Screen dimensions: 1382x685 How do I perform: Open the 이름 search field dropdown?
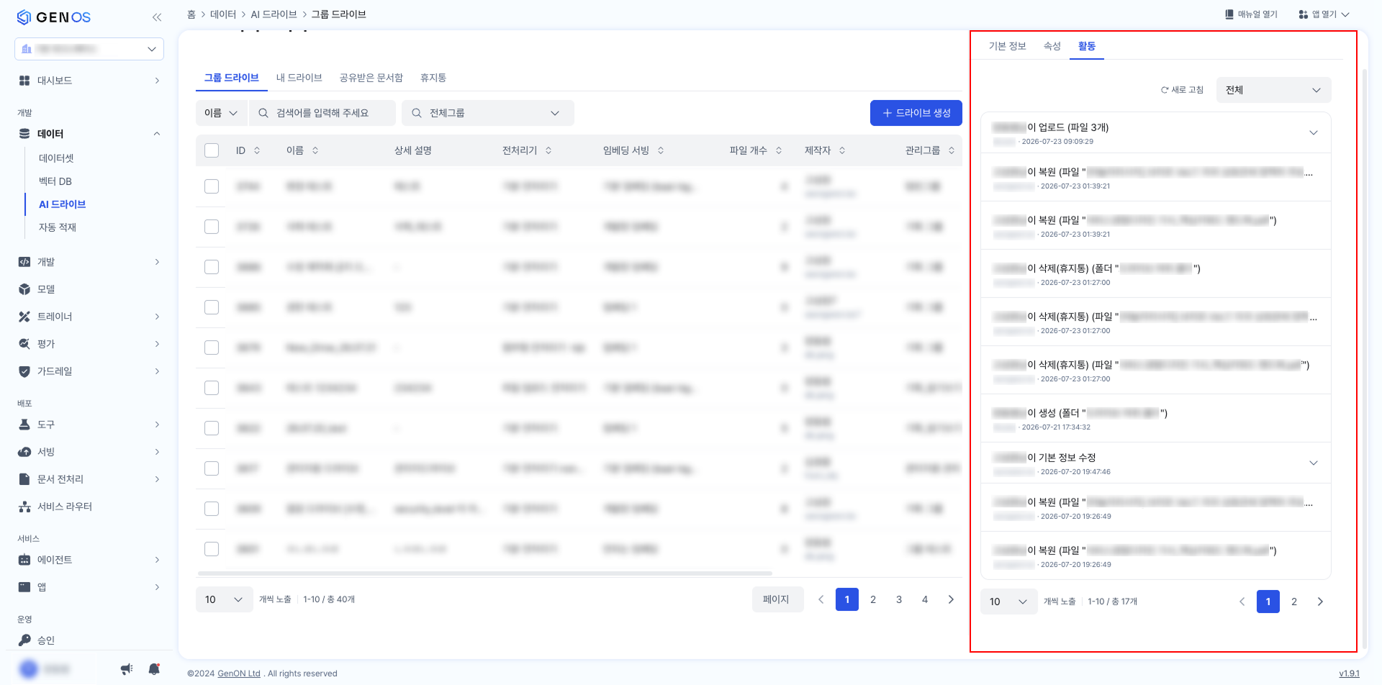pos(221,113)
